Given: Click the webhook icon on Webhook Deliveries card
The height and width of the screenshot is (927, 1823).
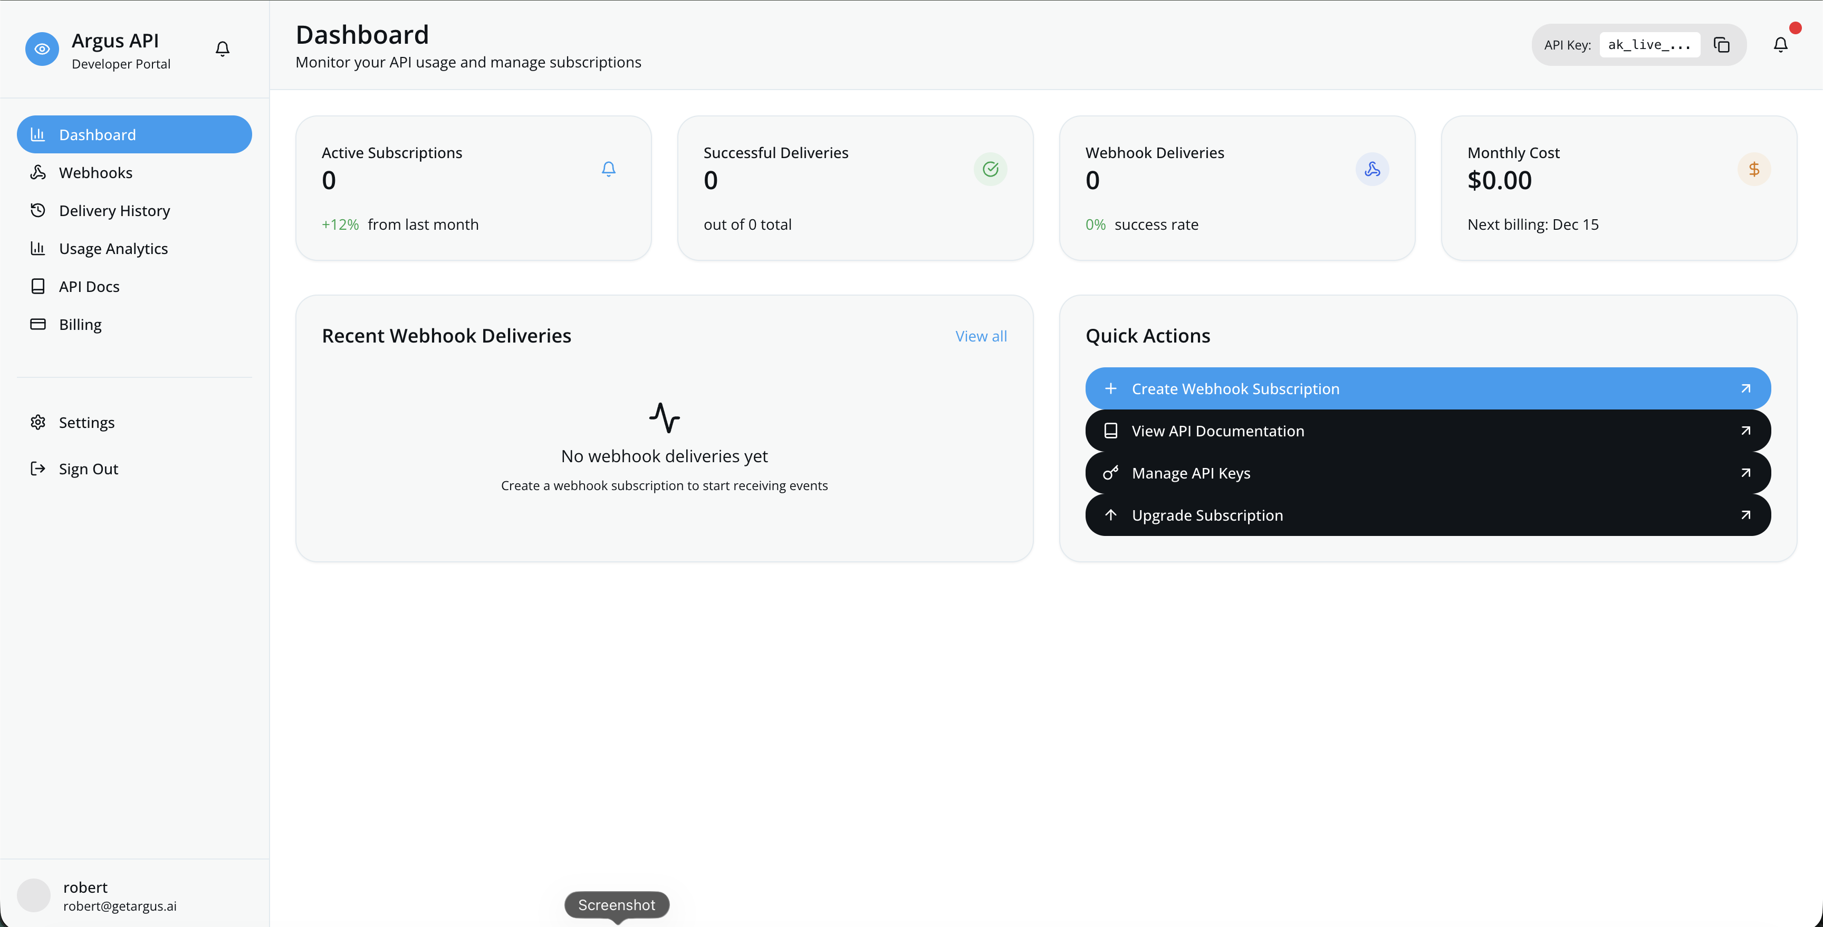Looking at the screenshot, I should pyautogui.click(x=1372, y=169).
